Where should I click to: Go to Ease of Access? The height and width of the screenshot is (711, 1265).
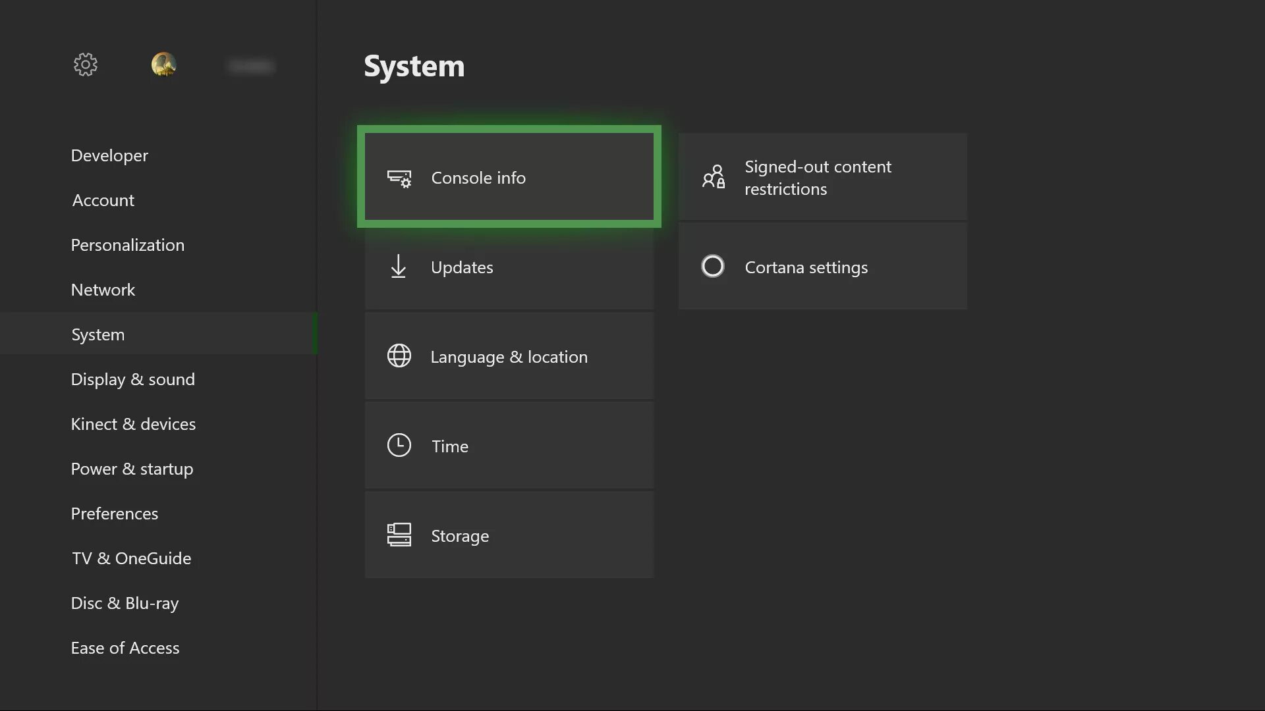tap(125, 648)
